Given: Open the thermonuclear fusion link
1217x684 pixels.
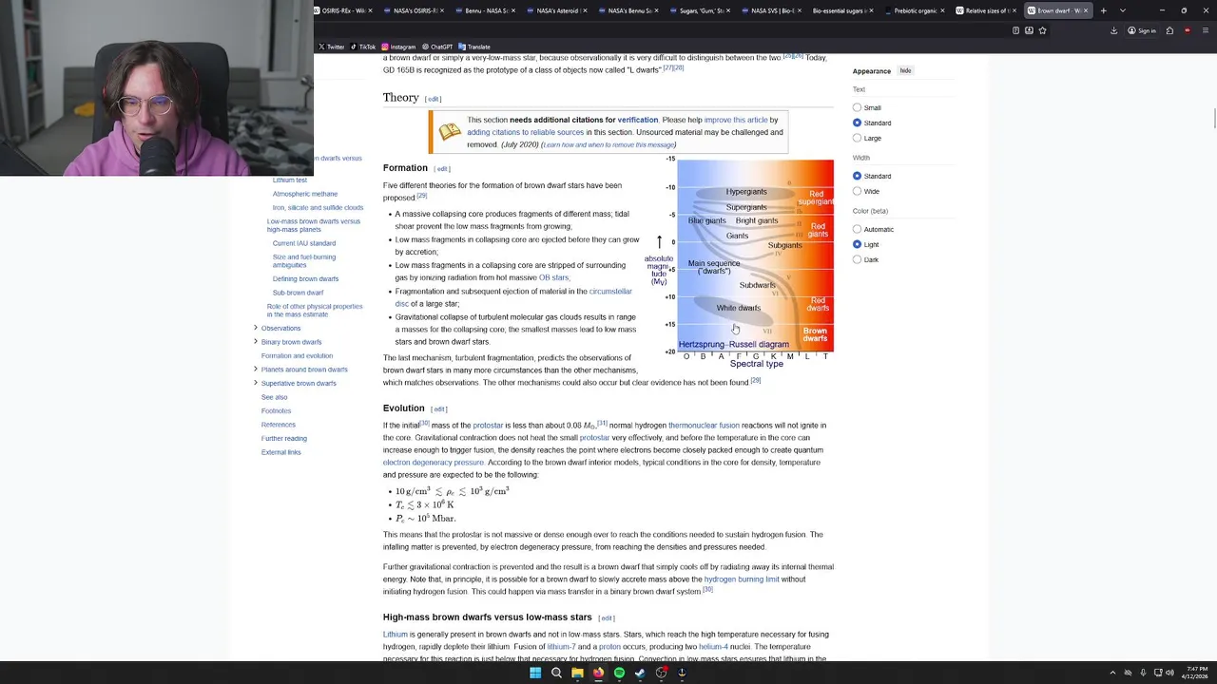Looking at the screenshot, I should tap(704, 426).
